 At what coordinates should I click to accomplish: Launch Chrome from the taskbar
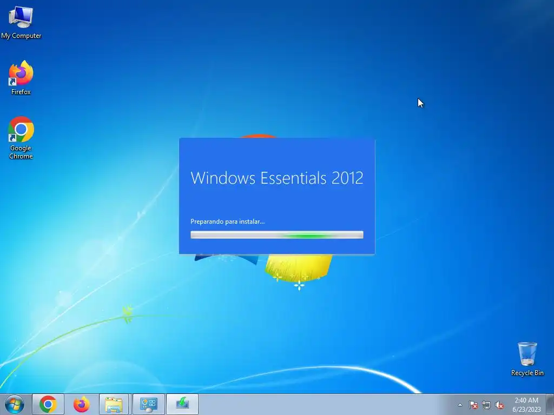point(48,404)
